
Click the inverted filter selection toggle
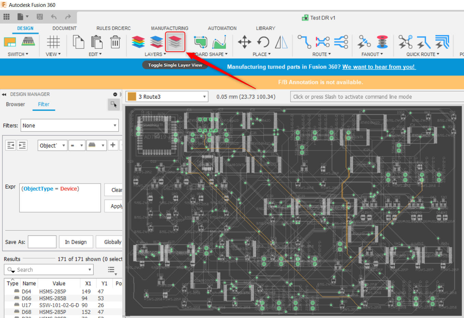point(22,145)
